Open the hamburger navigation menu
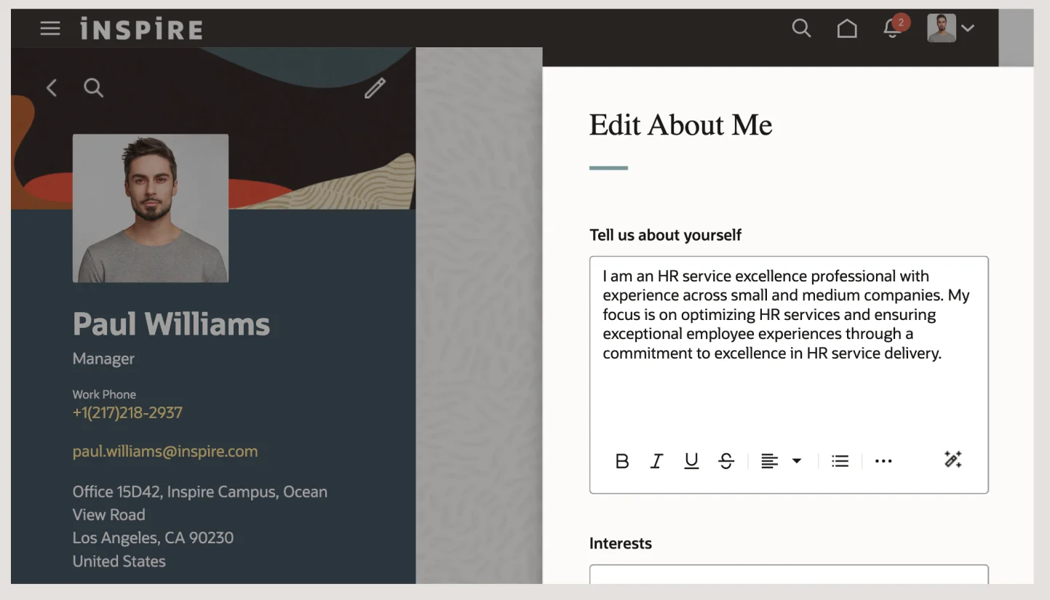The height and width of the screenshot is (600, 1050). click(50, 28)
